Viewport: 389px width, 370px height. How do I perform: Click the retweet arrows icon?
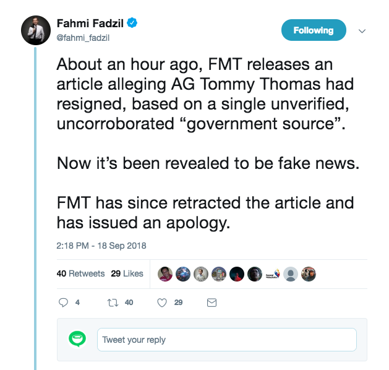112,303
